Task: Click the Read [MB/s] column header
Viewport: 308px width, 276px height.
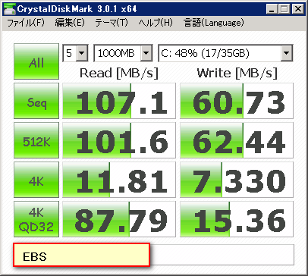Action: click(119, 73)
